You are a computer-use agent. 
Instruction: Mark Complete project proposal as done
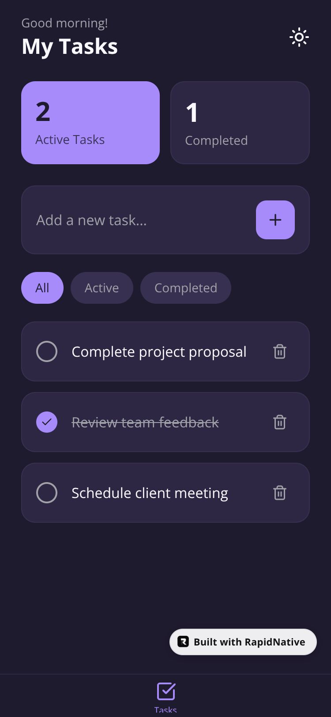tap(47, 352)
